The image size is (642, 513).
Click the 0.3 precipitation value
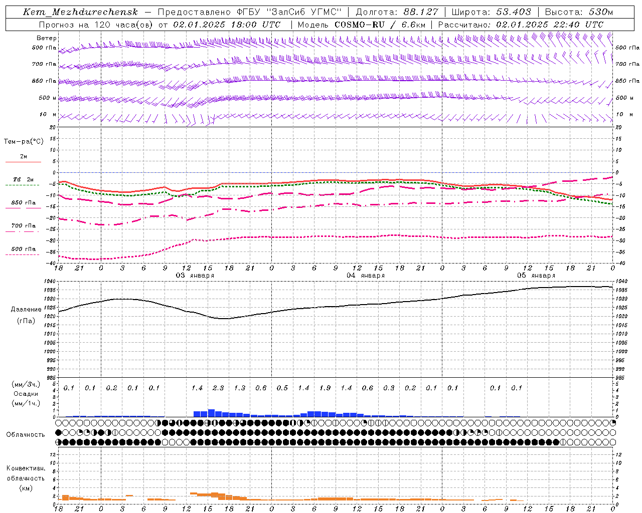tap(389, 388)
